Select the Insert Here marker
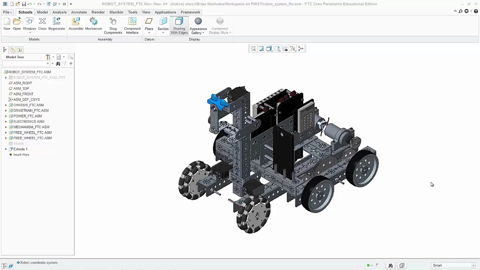 [x=21, y=154]
